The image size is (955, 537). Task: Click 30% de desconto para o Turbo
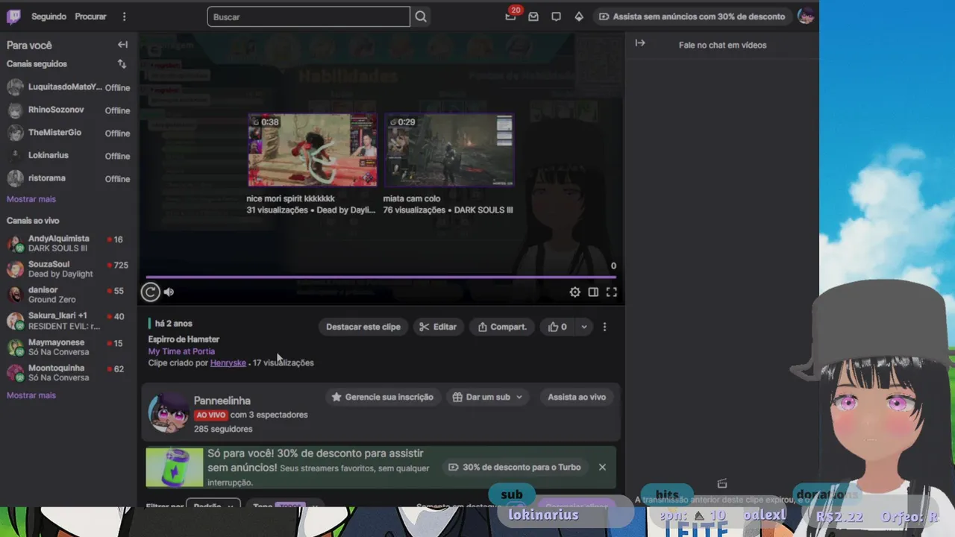point(514,468)
